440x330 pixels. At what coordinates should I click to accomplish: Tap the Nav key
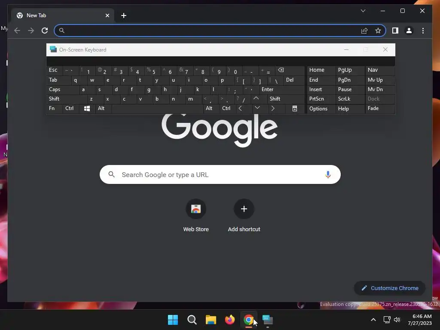tap(380, 70)
